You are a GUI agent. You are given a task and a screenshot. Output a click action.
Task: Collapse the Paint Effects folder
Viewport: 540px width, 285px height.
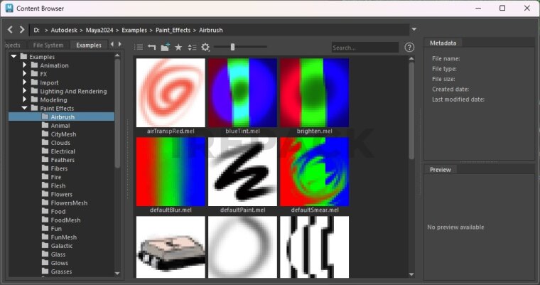point(25,108)
